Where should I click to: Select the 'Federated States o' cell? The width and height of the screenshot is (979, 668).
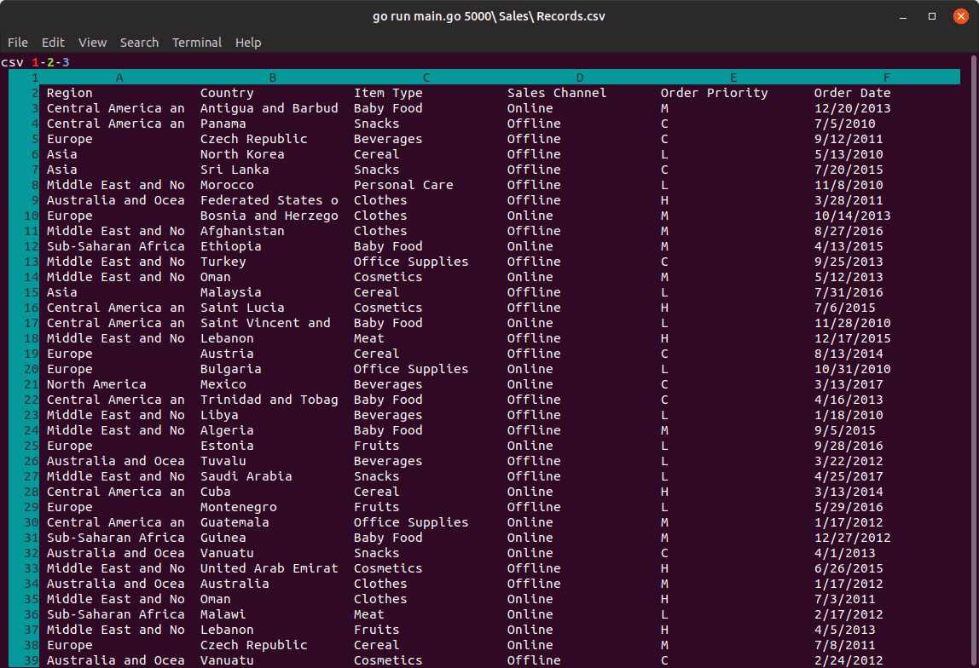(x=269, y=200)
